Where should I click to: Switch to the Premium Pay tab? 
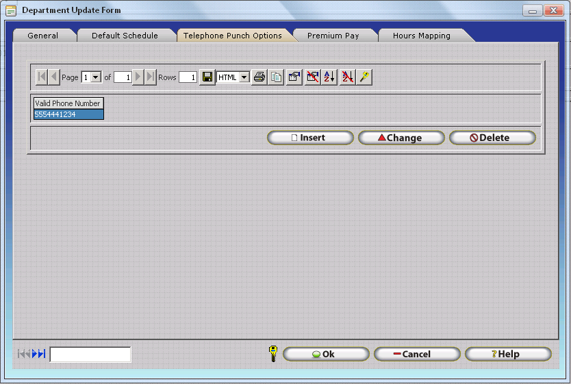click(x=333, y=36)
